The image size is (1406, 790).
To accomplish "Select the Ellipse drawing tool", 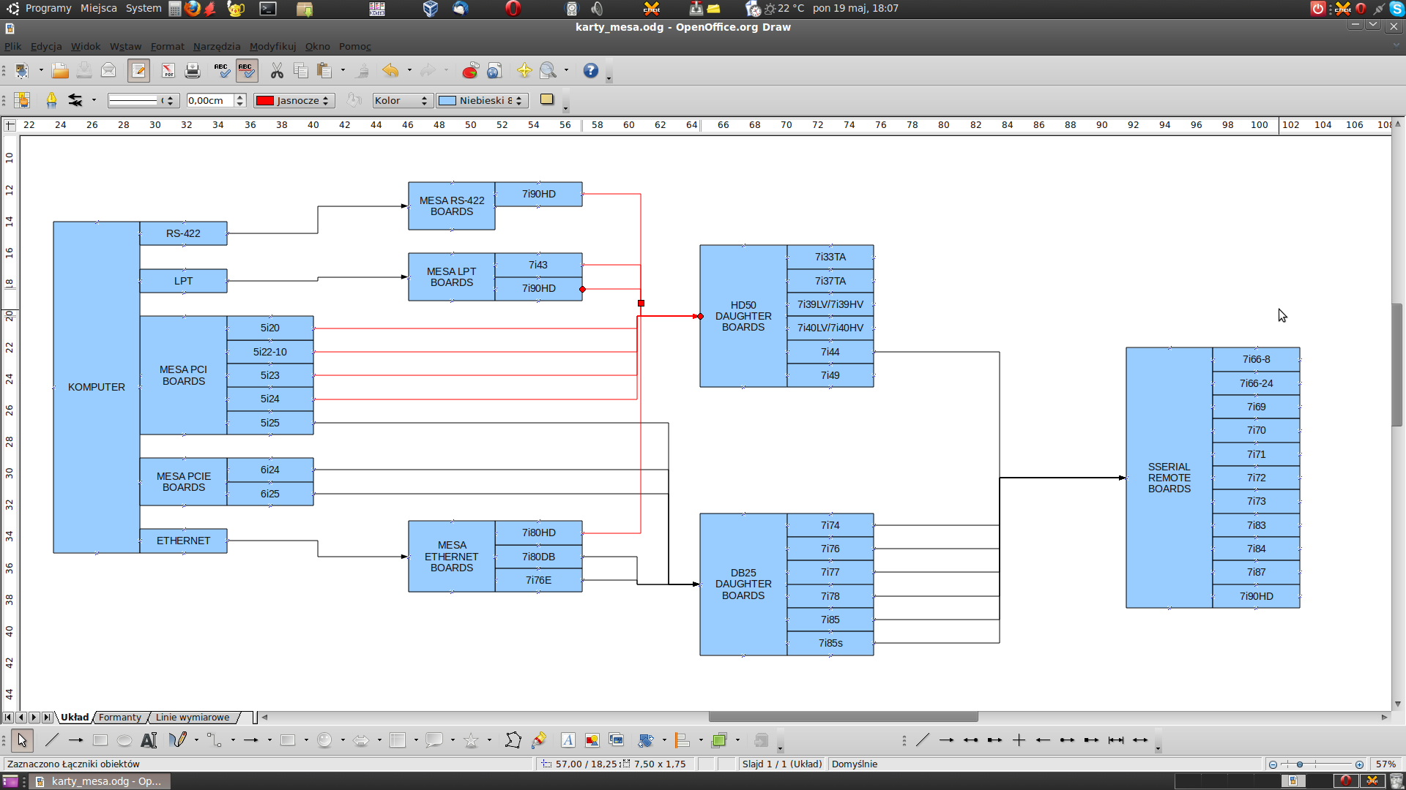I will pos(124,740).
